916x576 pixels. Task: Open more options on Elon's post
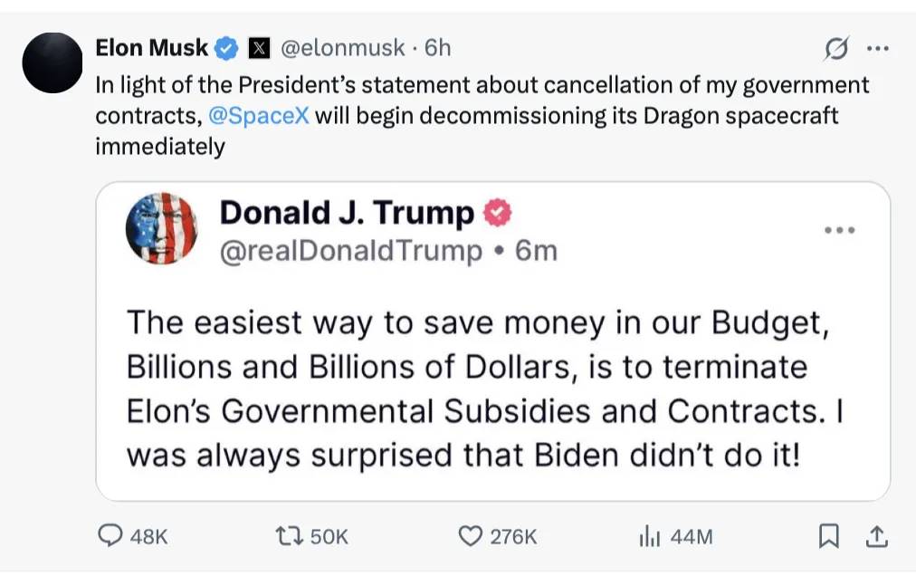[877, 49]
